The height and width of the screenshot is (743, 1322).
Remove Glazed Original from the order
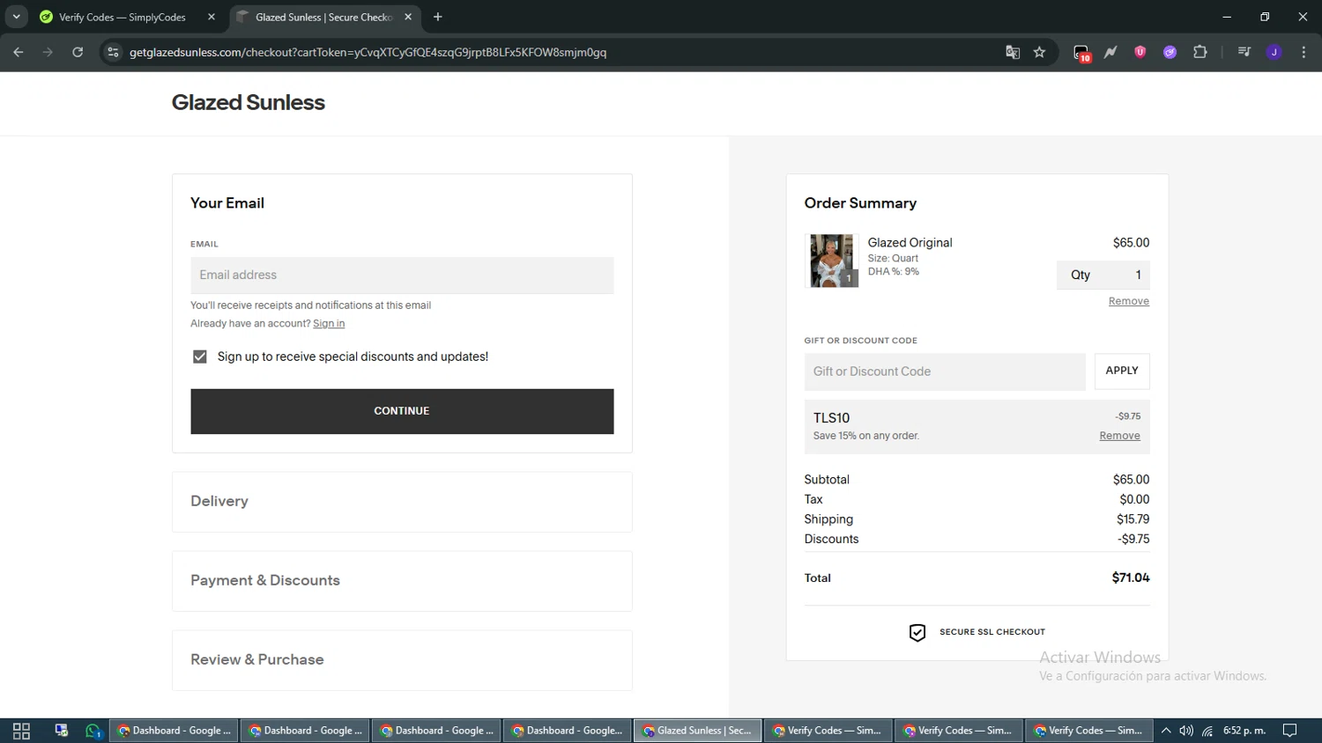pyautogui.click(x=1129, y=301)
